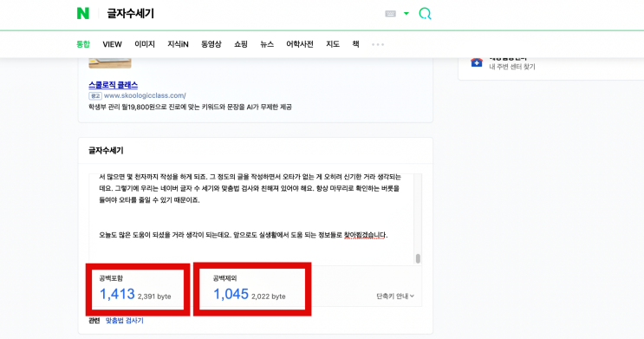Viewport: 644px width, 339px height.
Task: Switch to the 책 tab
Action: pyautogui.click(x=355, y=44)
